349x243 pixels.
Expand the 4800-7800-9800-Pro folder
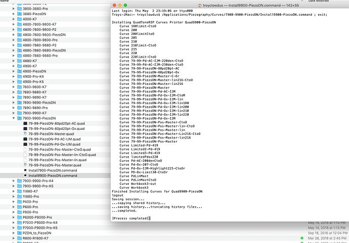14,40
